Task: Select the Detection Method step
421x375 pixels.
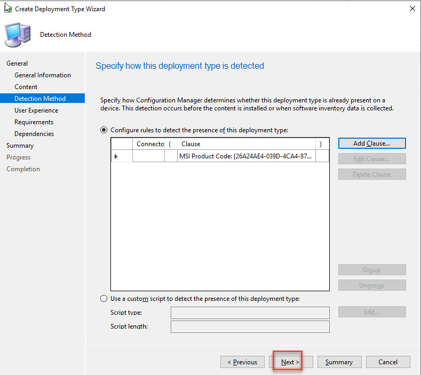Action: [x=41, y=99]
